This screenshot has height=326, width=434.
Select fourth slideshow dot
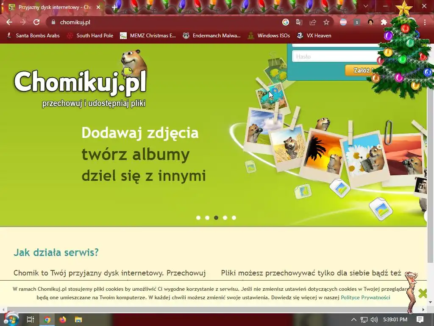point(225,218)
